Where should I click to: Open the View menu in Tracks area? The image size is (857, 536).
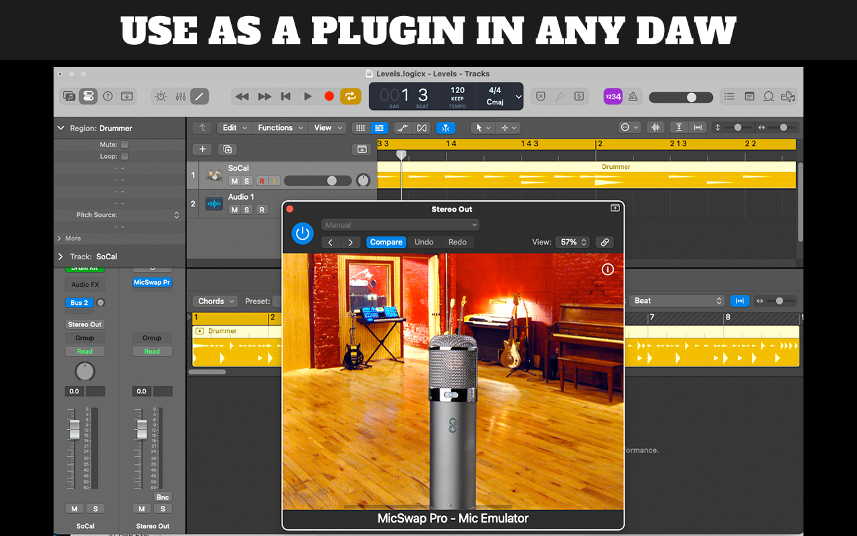[327, 128]
